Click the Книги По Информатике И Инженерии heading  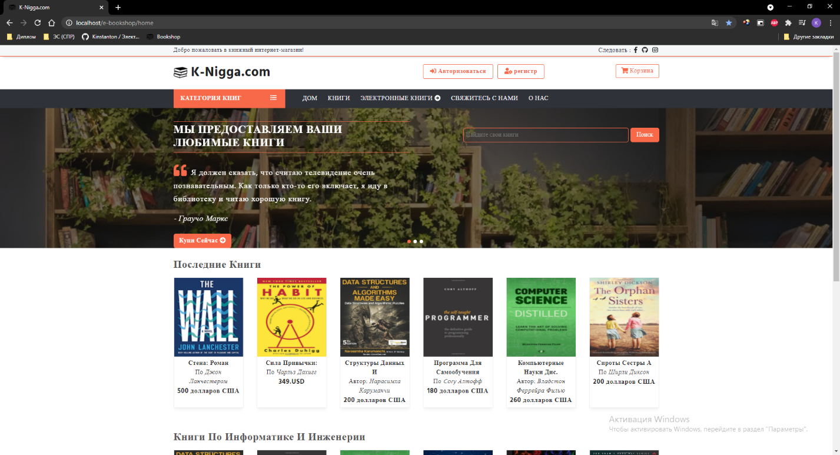[270, 437]
